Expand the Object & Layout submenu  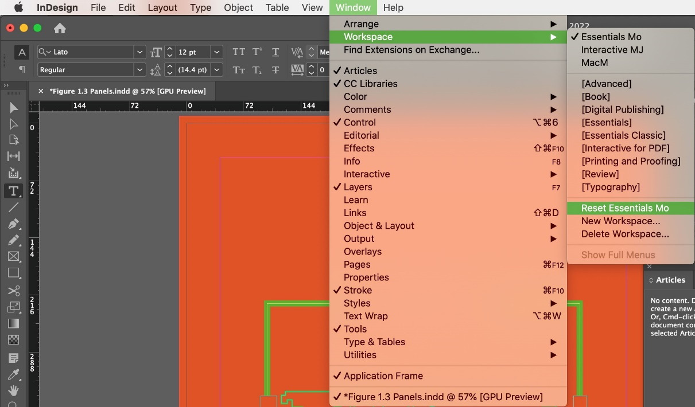point(448,226)
